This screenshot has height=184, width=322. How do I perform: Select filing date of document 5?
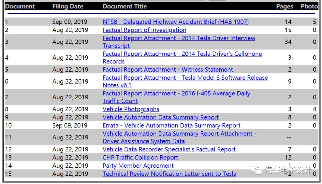click(70, 70)
